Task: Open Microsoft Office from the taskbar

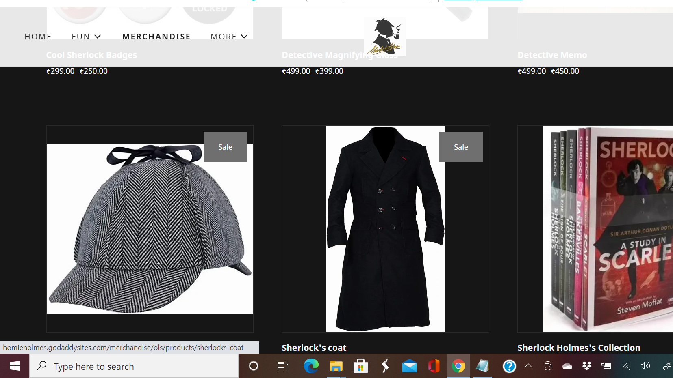Action: point(434,366)
